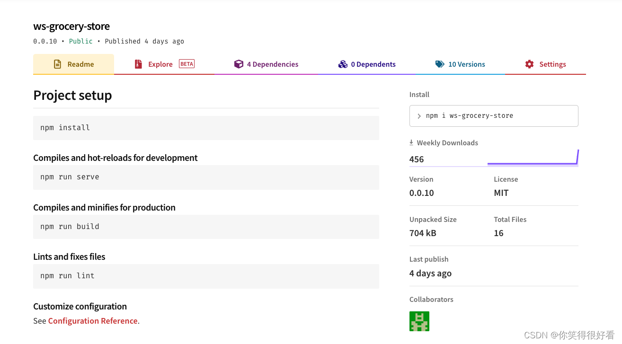Click the Weekly Downloads arrow icon
This screenshot has width=622, height=344.
coord(411,142)
